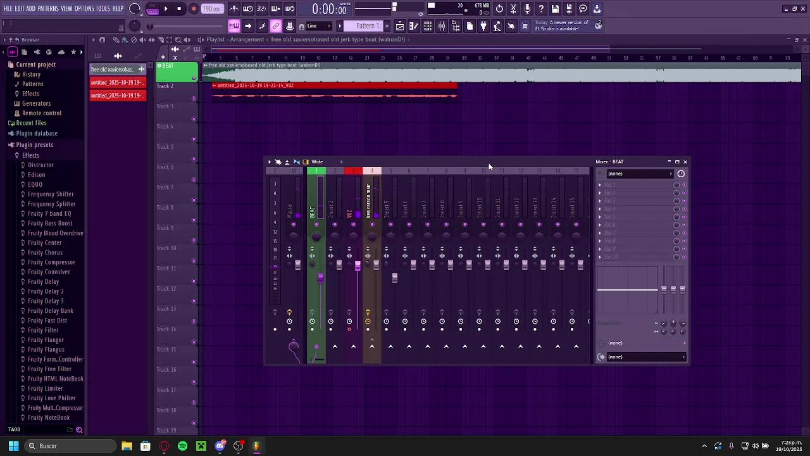Expand Remote control in the browser
Viewport: 810px width, 456px height.
coord(42,113)
